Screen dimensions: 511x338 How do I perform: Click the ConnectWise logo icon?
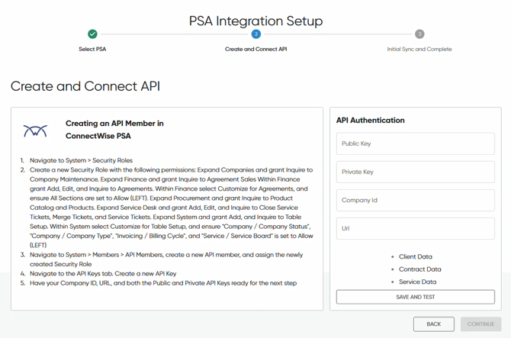coord(35,131)
